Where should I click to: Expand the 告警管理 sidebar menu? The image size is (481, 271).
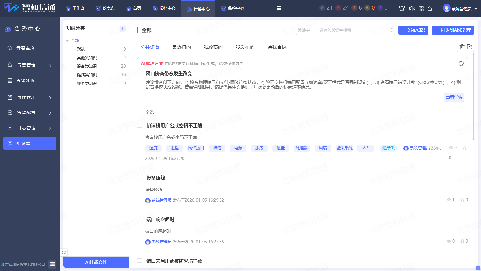click(x=30, y=65)
